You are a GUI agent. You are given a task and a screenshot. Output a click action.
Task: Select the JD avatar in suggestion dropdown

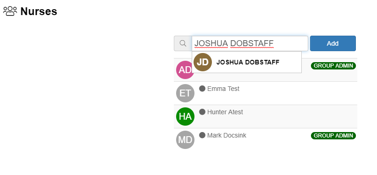pos(203,62)
